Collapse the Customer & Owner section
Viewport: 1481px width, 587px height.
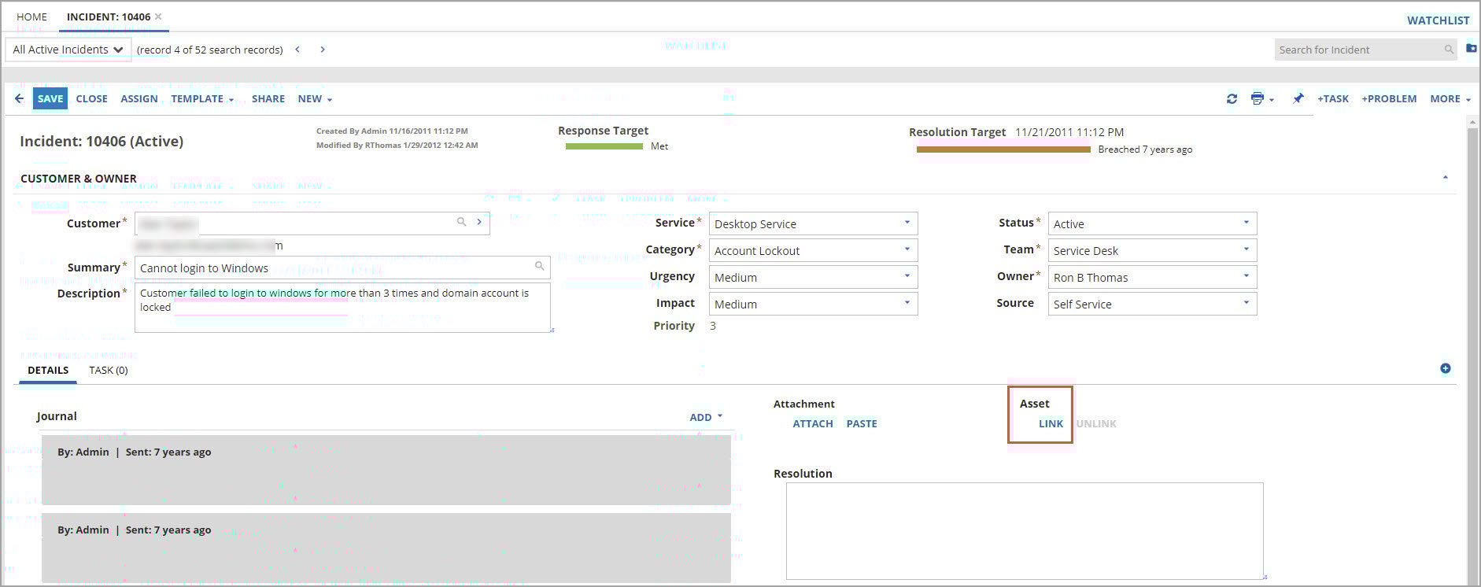(x=1445, y=178)
